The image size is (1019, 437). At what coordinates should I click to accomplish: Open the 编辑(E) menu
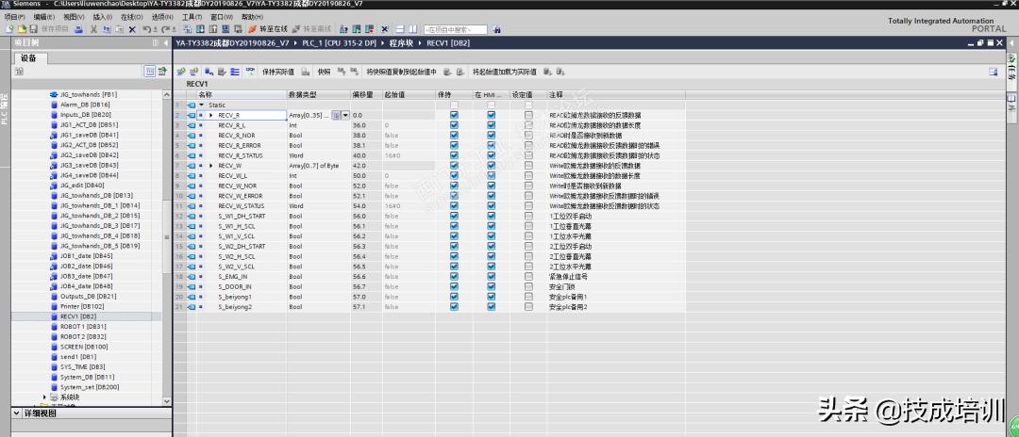(x=44, y=16)
